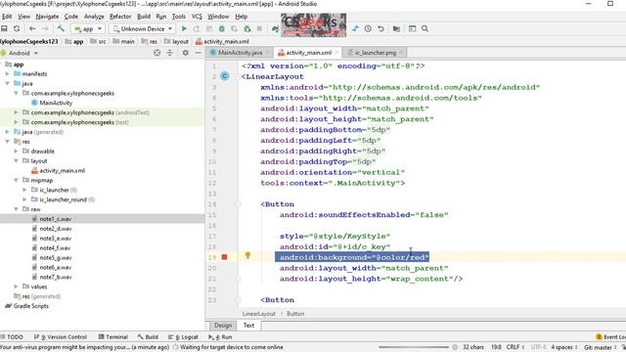The width and height of the screenshot is (626, 352).
Task: Open the Unknown Device selector dropdown
Action: 143,28
